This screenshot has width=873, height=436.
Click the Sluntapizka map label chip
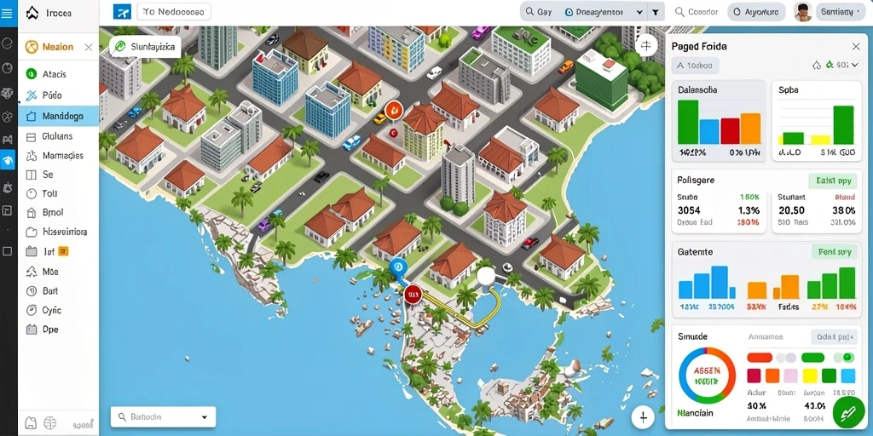pyautogui.click(x=145, y=48)
